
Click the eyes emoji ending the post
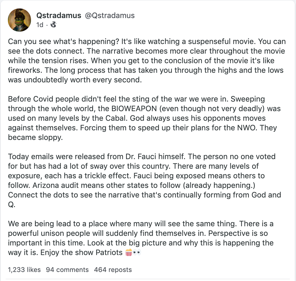coord(137,253)
